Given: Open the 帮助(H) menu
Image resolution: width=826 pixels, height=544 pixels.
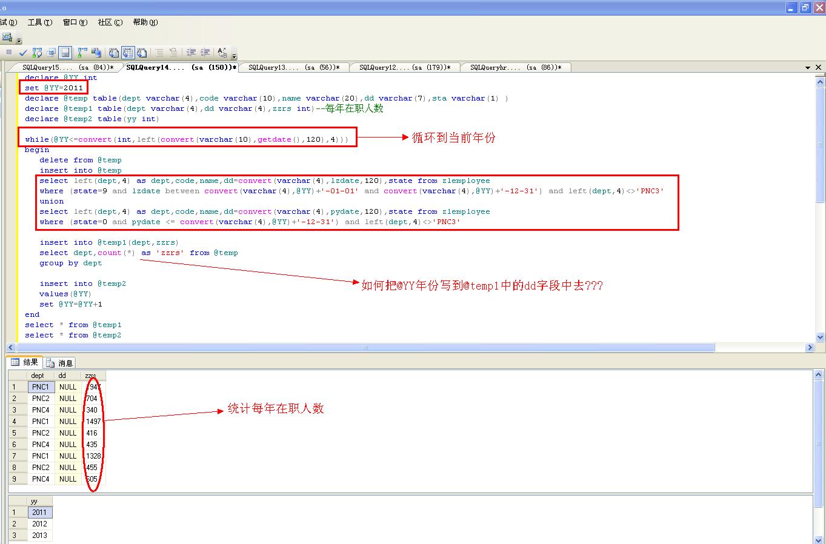Looking at the screenshot, I should click(145, 22).
